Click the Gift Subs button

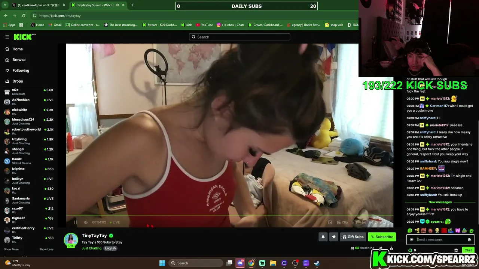(x=353, y=237)
